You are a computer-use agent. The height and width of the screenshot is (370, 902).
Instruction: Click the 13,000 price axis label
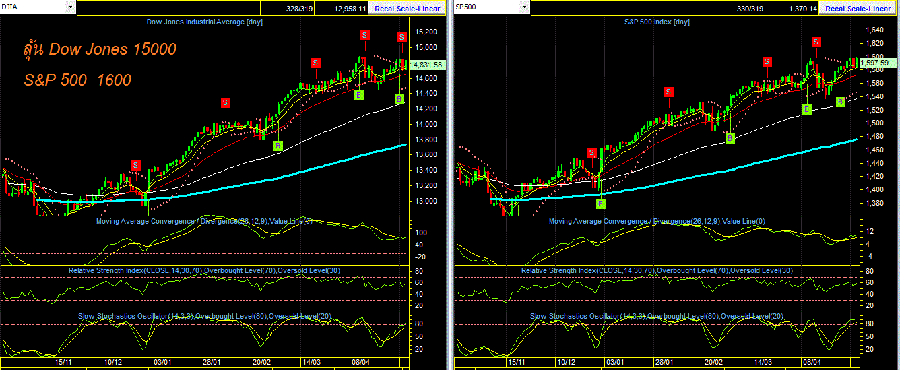tap(426, 201)
